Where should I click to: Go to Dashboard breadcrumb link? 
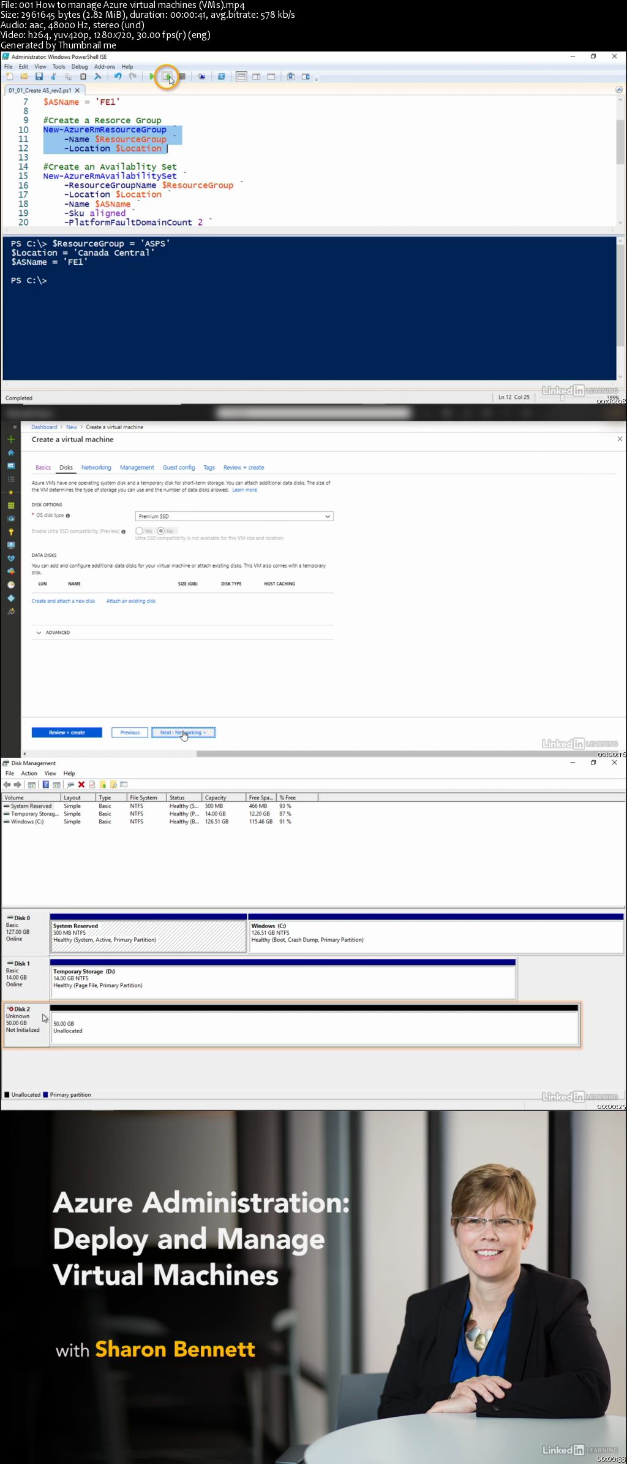[44, 427]
